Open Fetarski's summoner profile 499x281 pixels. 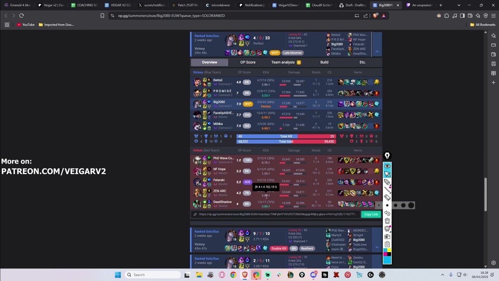coord(219,180)
